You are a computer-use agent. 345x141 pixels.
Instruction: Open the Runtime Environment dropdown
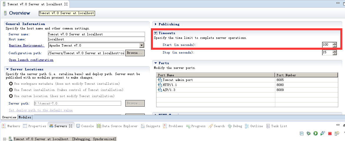pos(142,45)
